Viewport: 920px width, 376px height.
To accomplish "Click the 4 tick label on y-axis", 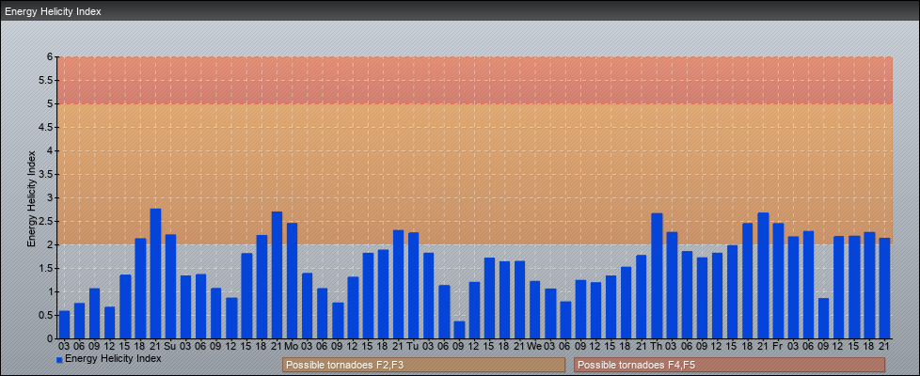I will [x=51, y=150].
